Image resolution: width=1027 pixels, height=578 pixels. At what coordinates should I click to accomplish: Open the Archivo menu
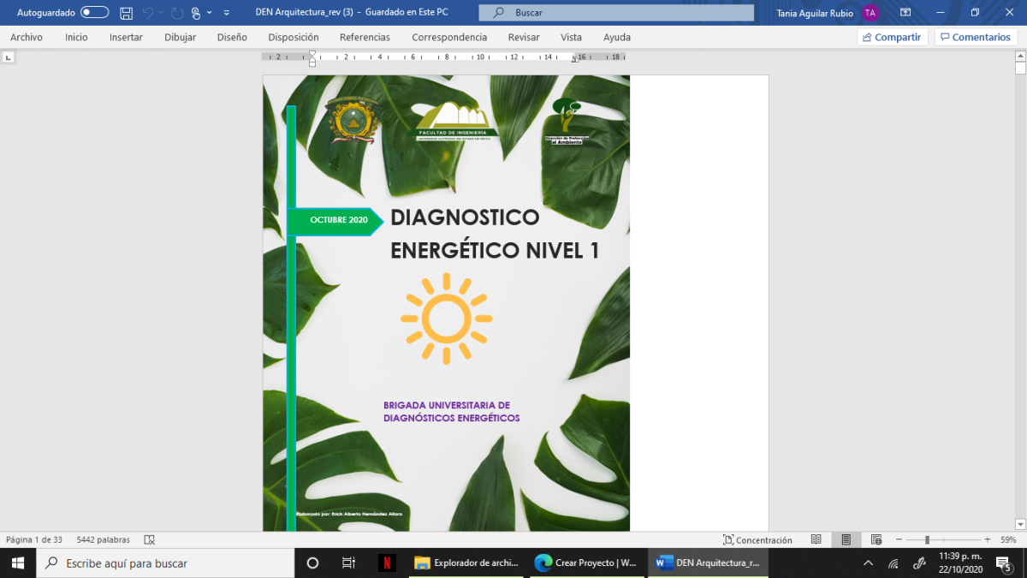point(28,37)
